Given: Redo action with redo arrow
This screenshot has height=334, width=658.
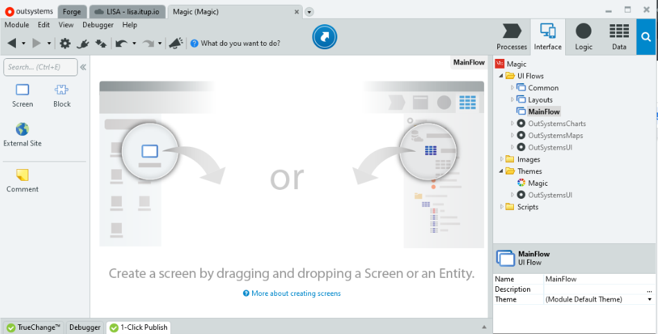Looking at the screenshot, I should pyautogui.click(x=148, y=43).
